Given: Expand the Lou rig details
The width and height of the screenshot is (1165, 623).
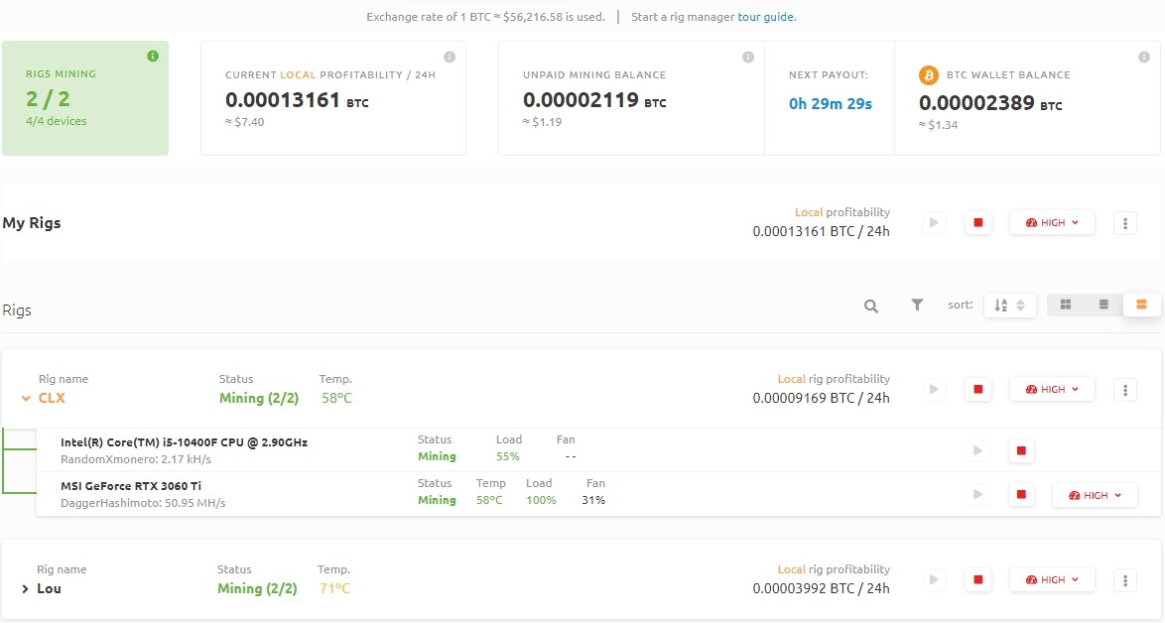Looking at the screenshot, I should click(x=25, y=589).
